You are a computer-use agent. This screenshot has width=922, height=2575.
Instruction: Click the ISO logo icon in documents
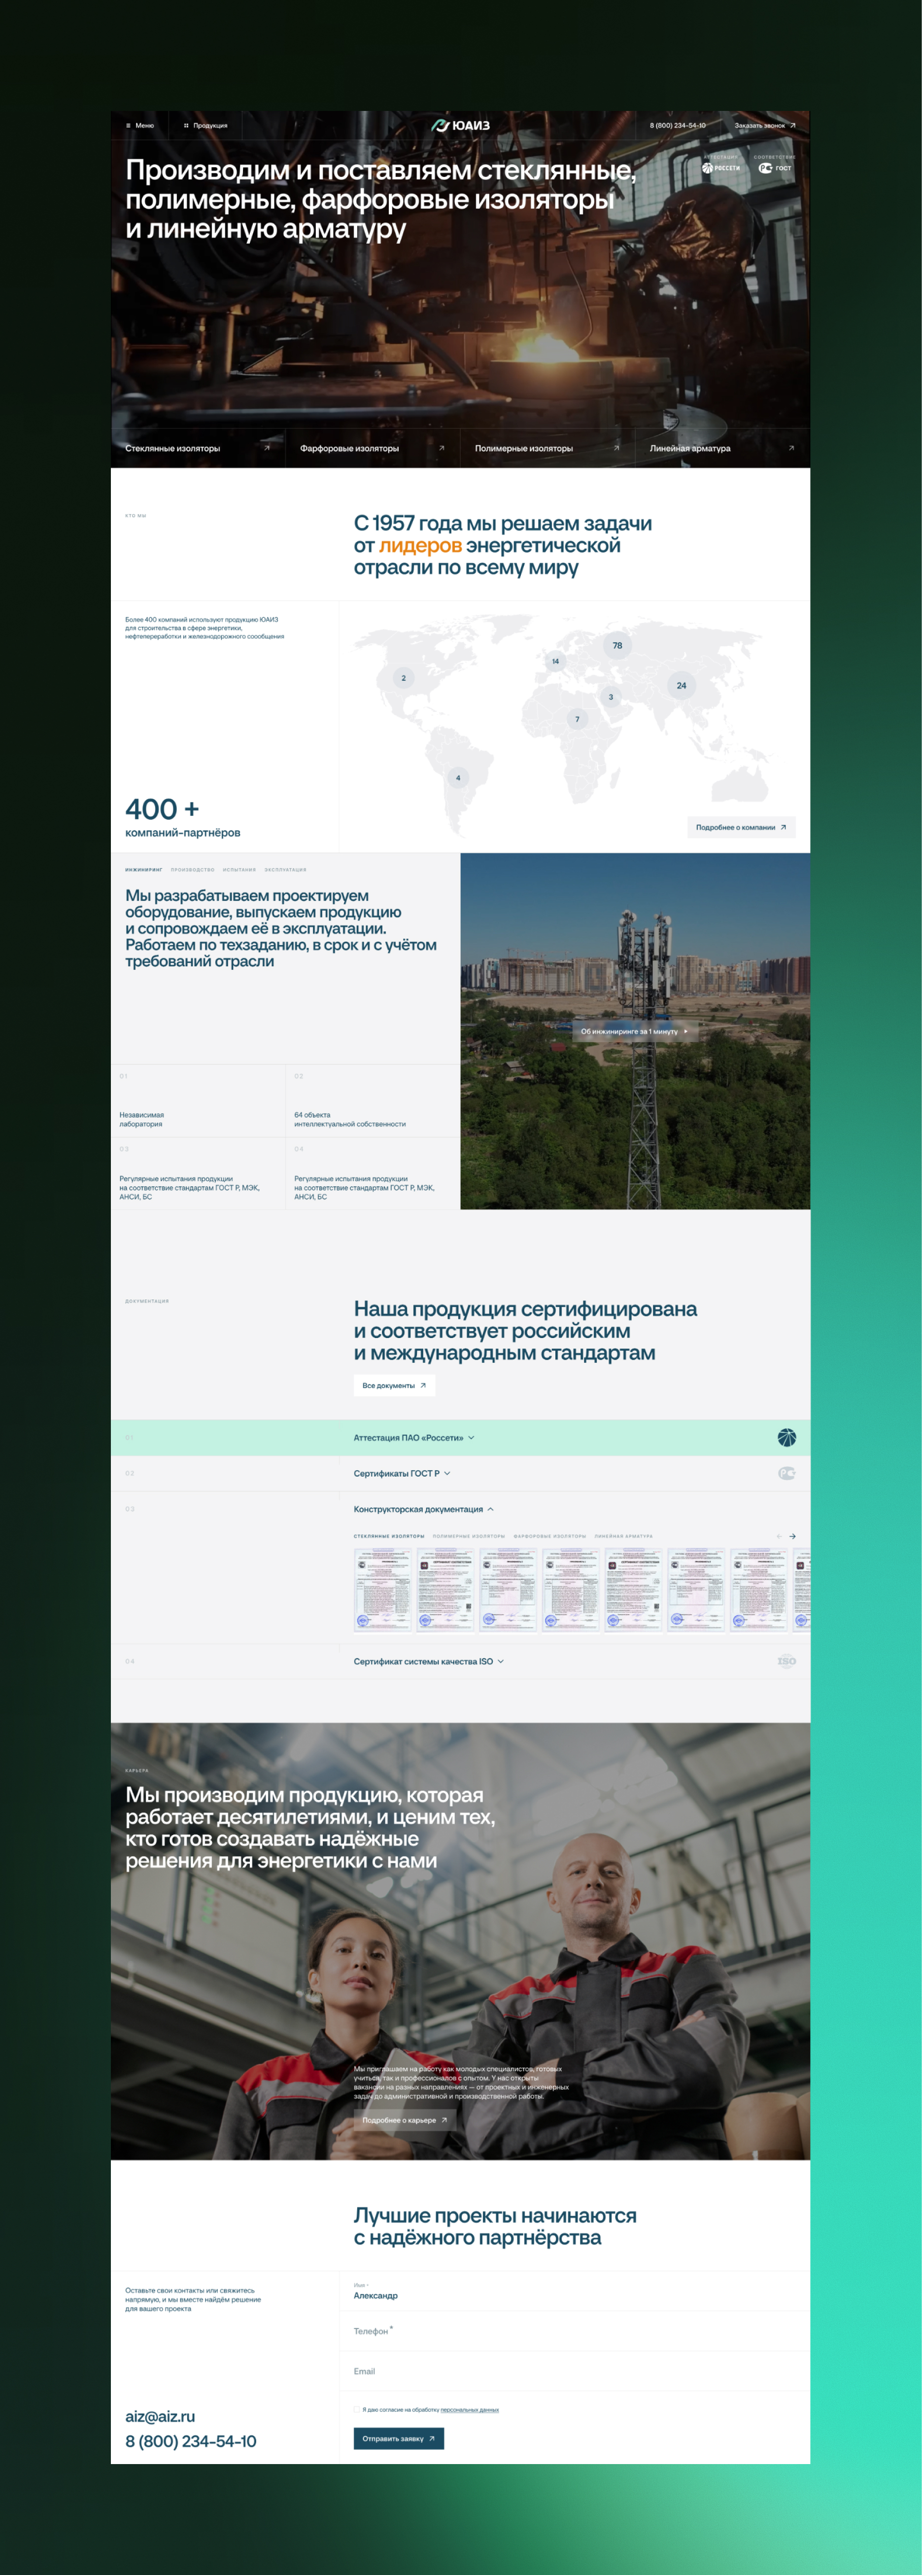(x=787, y=1661)
